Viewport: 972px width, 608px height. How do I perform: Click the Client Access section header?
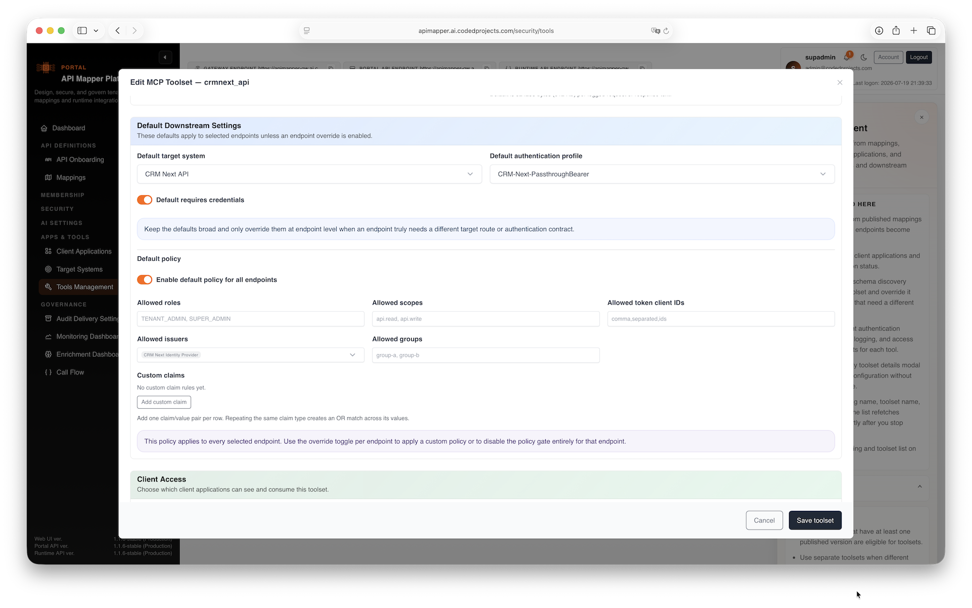coord(486,485)
